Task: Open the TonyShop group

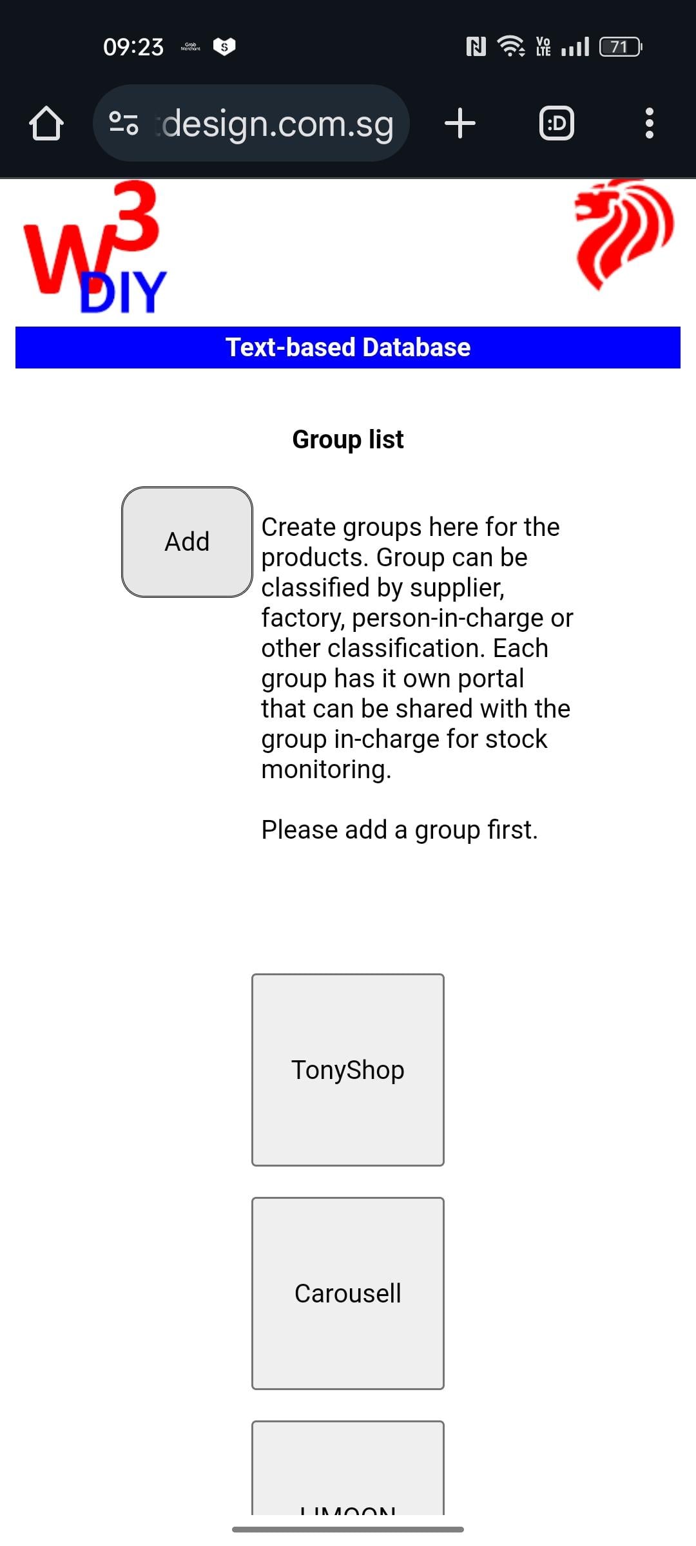Action: click(x=348, y=1070)
